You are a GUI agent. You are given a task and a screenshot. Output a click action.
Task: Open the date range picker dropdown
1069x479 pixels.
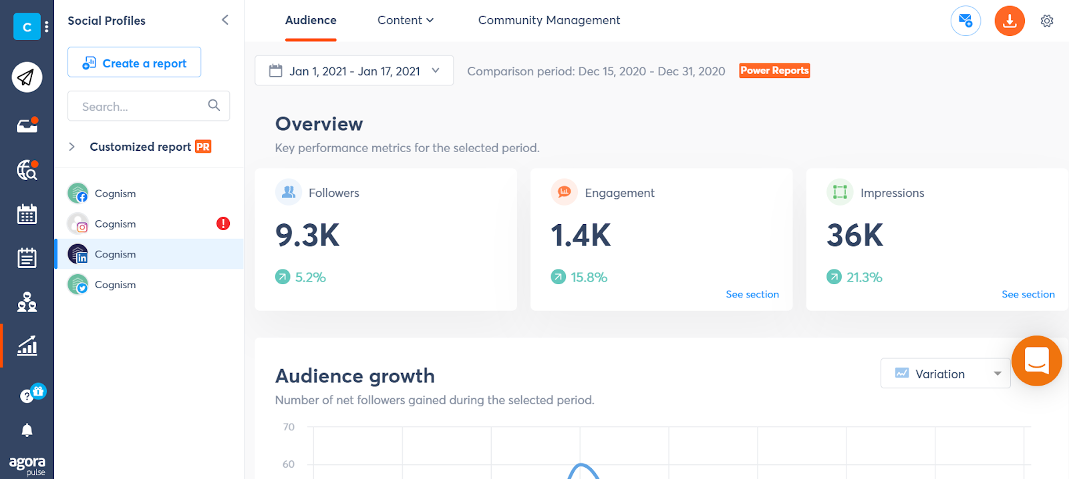(354, 71)
